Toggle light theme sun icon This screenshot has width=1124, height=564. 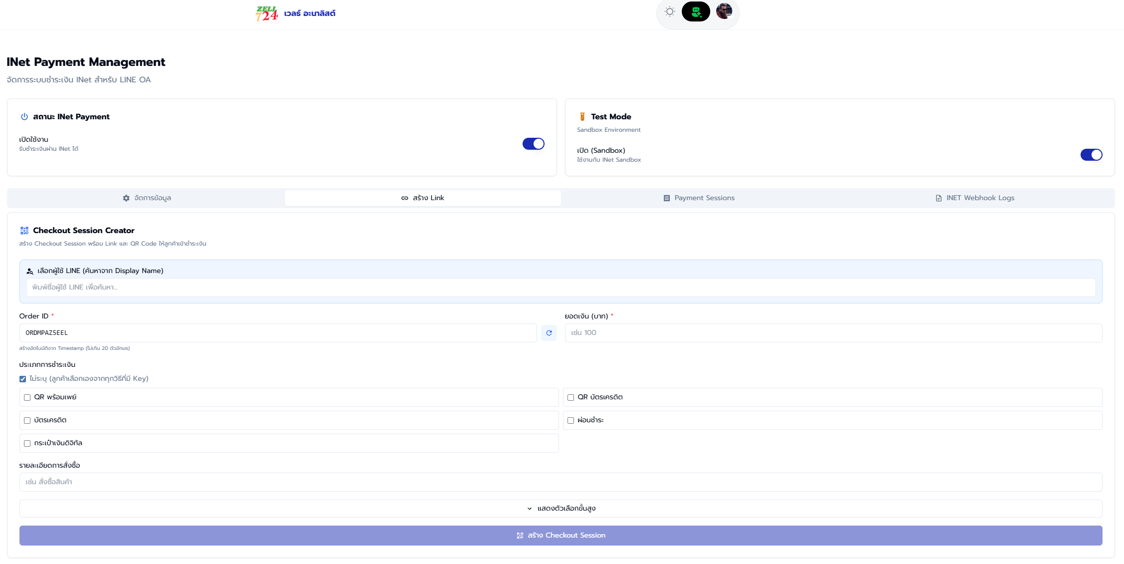point(670,11)
